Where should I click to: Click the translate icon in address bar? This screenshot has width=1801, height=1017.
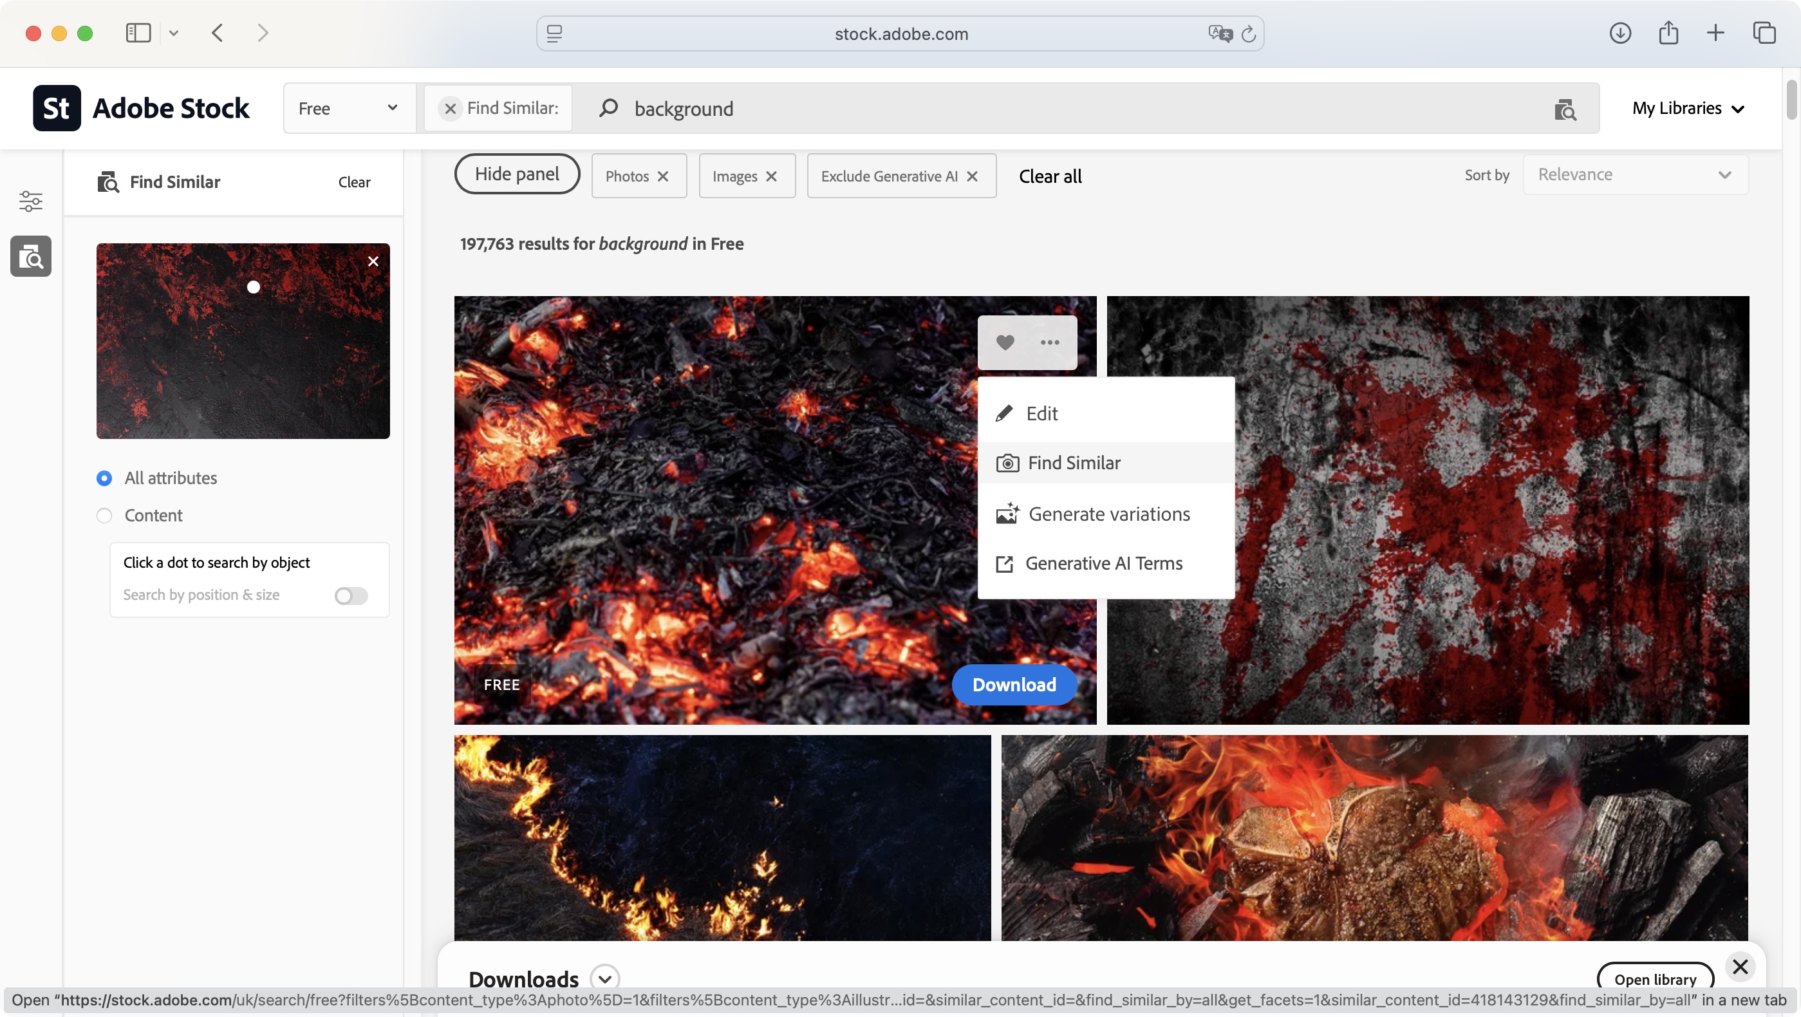coord(1219,33)
